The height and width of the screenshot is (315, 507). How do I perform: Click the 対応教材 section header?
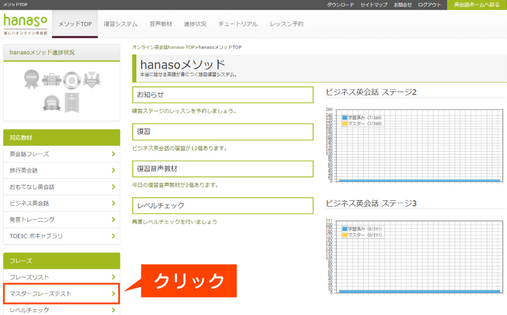click(61, 137)
